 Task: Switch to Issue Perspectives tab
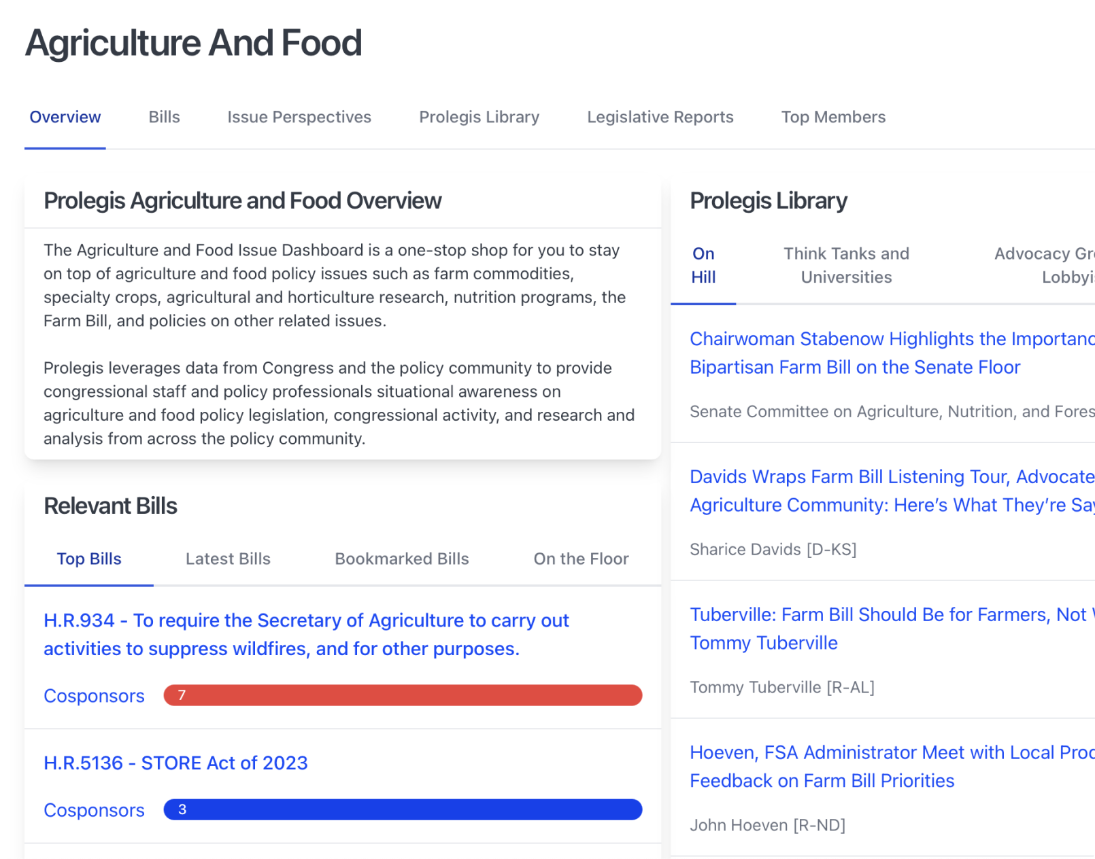[x=299, y=117]
